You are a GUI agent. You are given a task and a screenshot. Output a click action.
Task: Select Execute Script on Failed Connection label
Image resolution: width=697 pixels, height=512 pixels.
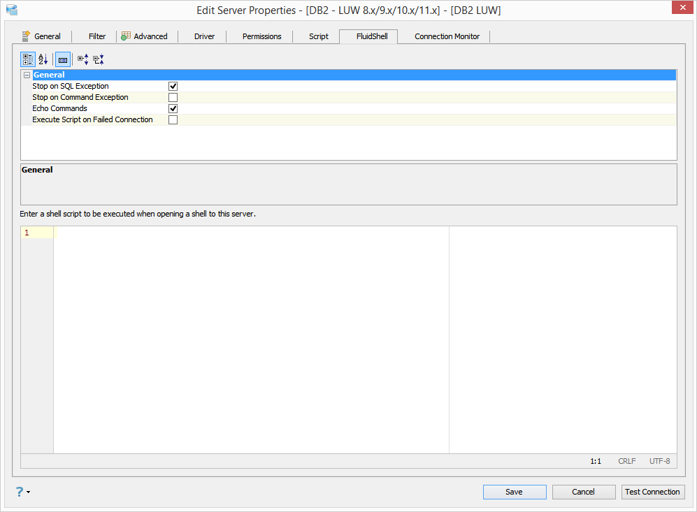point(92,119)
